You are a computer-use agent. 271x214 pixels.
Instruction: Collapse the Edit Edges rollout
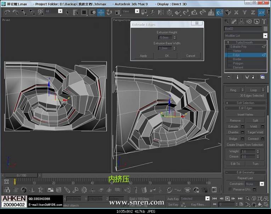[245, 108]
